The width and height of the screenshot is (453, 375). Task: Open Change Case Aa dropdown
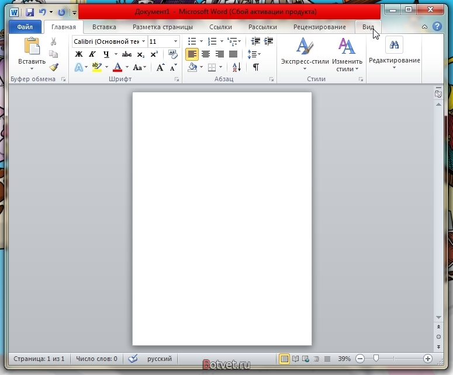[140, 67]
